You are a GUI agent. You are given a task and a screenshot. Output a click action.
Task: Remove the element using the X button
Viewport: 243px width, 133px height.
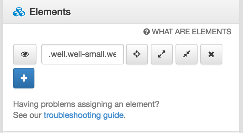click(211, 54)
